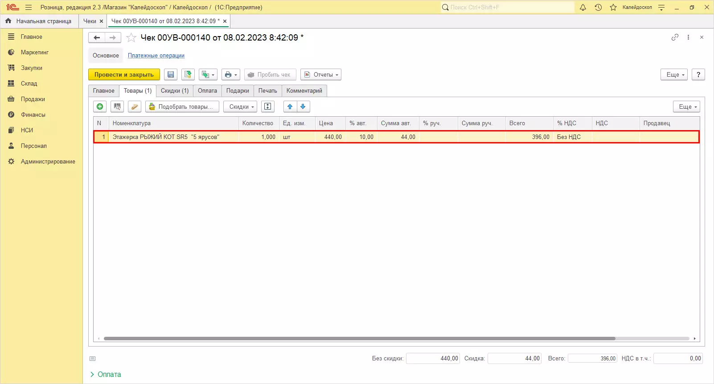Select the Этажерка РЫЖИЙ КОТ SR5 cell
Viewport: 714px width, 384px height.
coord(174,137)
